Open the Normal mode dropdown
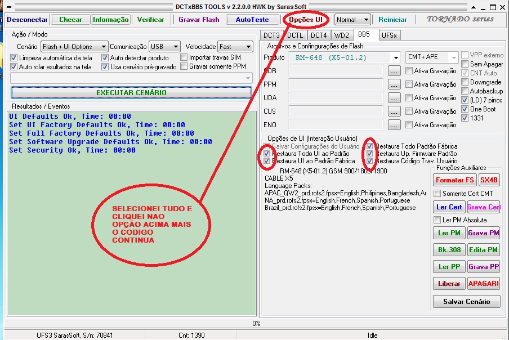This screenshot has height=340, width=509. pos(352,20)
